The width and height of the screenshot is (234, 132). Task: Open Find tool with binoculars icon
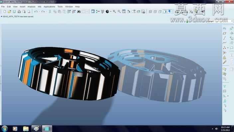coord(79,12)
